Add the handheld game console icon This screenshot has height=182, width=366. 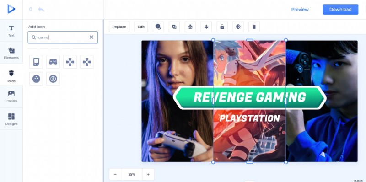tap(36, 62)
